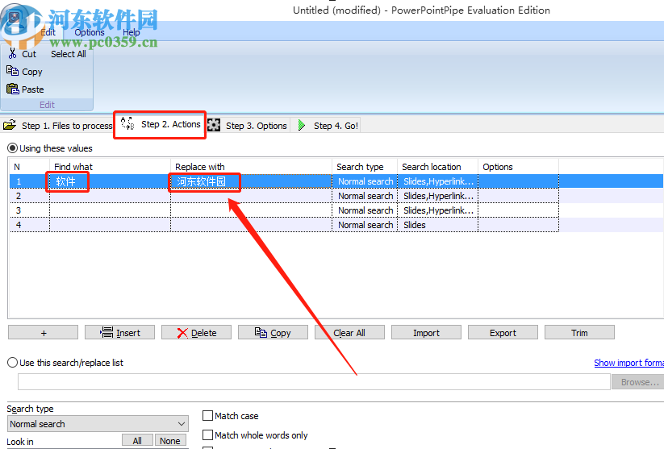Image resolution: width=664 pixels, height=449 pixels.
Task: Click the Replace with cell in row 2
Action: point(251,196)
